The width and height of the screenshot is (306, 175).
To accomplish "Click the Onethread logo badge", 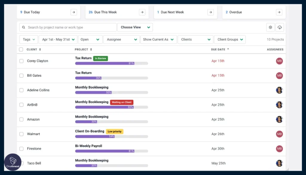I will (x=13, y=162).
